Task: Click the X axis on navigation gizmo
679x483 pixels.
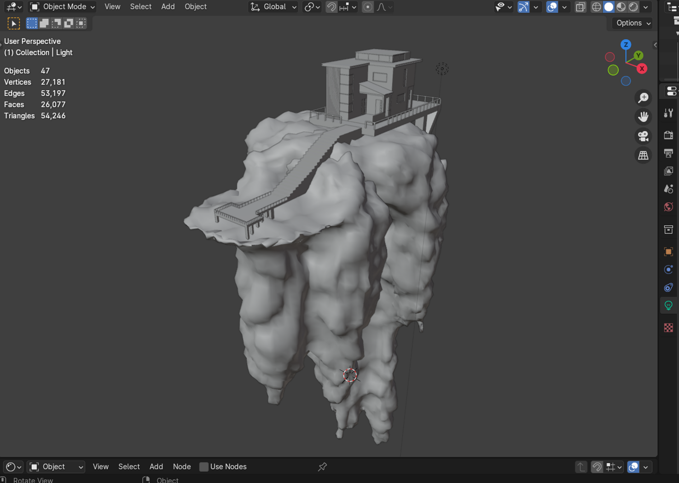Action: click(642, 69)
